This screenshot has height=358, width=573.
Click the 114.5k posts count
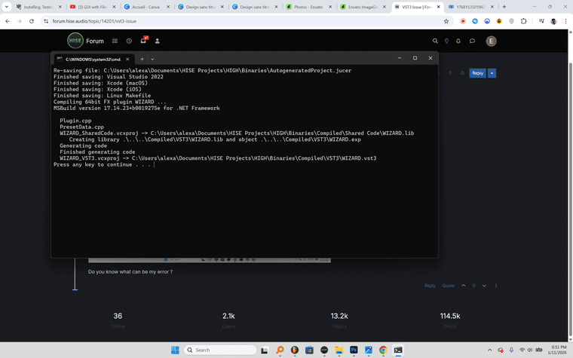click(450, 316)
